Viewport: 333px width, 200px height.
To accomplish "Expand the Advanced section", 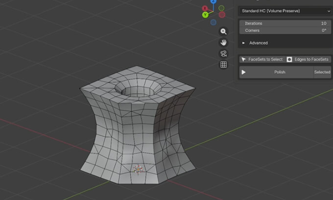I will (x=259, y=43).
